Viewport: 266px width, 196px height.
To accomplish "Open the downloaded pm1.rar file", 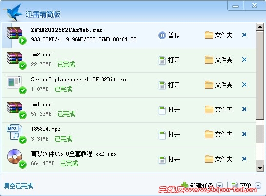I will point(169,110).
